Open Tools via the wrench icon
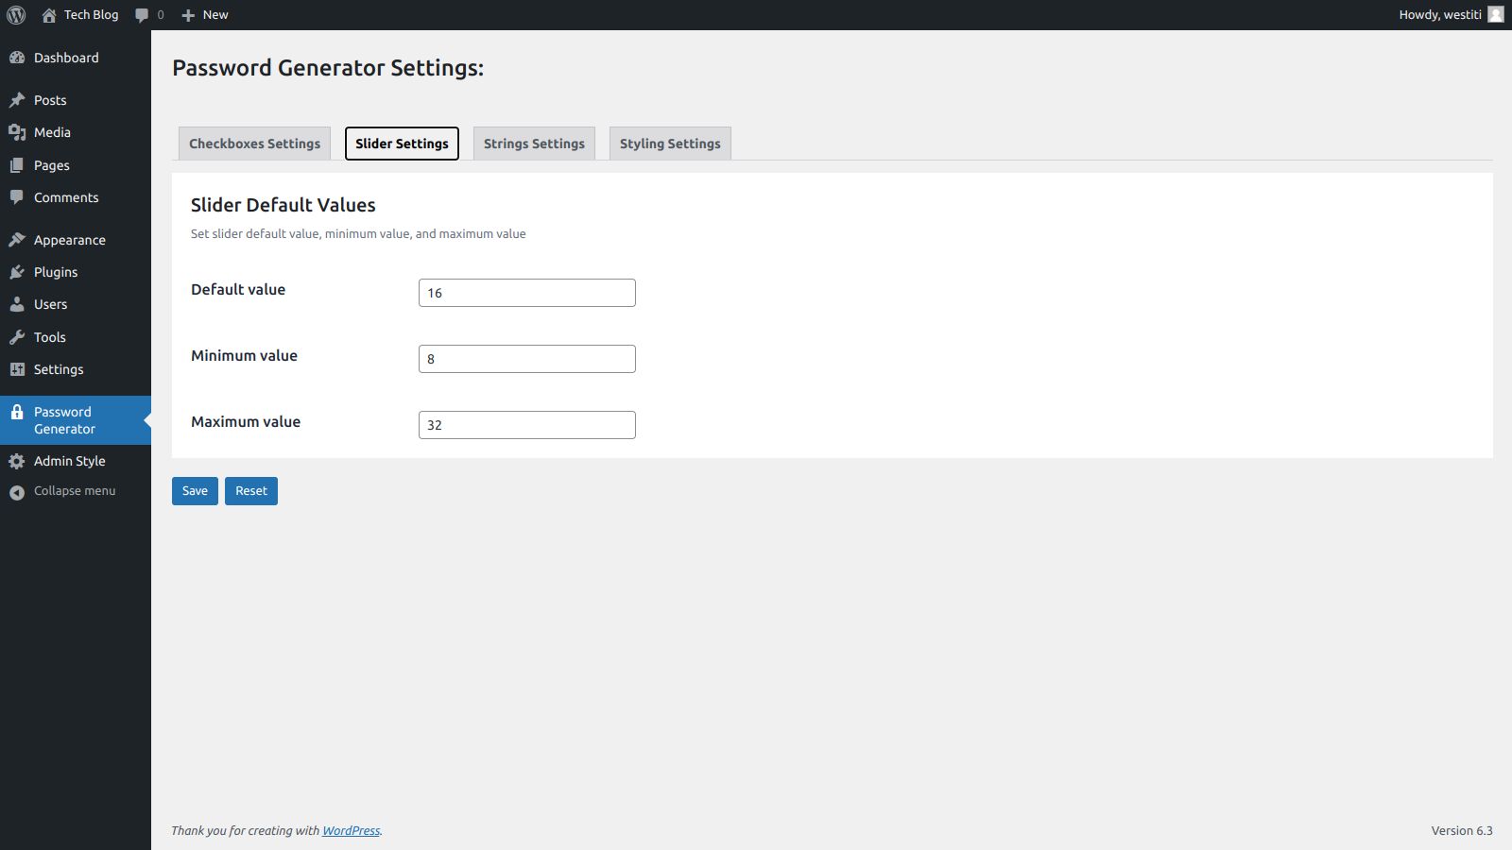This screenshot has height=850, width=1512. click(17, 337)
